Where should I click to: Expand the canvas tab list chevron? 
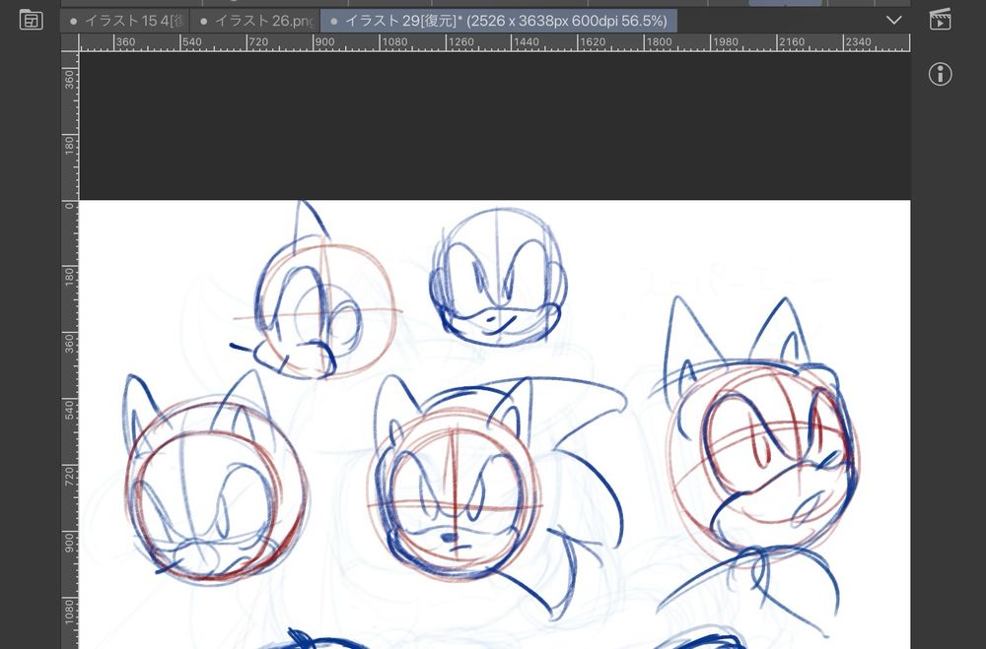coord(893,20)
